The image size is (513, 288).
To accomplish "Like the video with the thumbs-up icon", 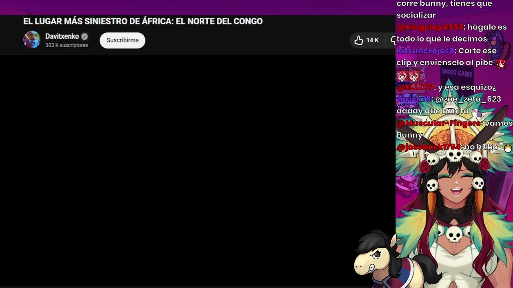I will (x=359, y=40).
